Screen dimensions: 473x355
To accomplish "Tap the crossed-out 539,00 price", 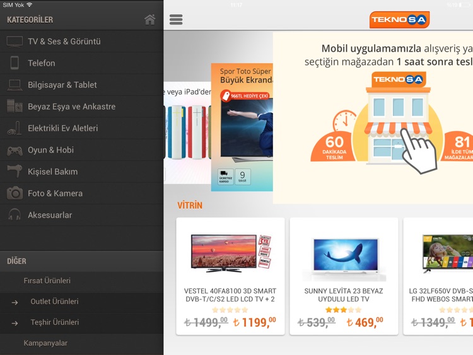I will coord(317,322).
